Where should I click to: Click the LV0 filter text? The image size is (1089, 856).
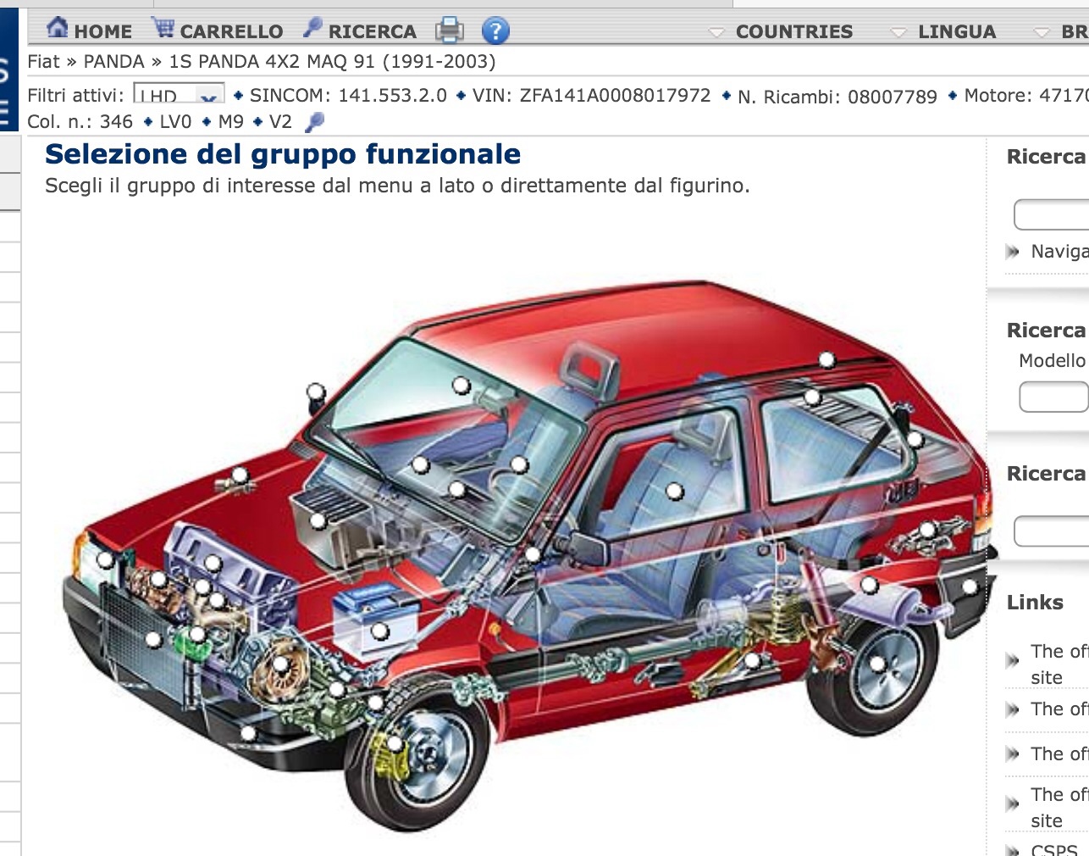[175, 121]
